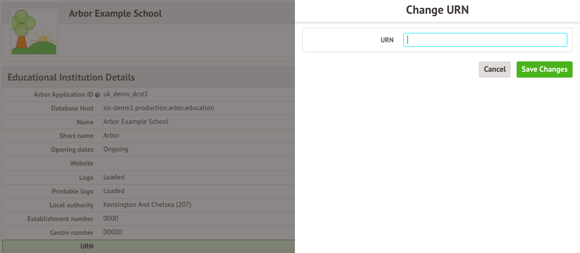Select the Local authority row
Viewport: 580px width, 253px height.
tap(147, 204)
